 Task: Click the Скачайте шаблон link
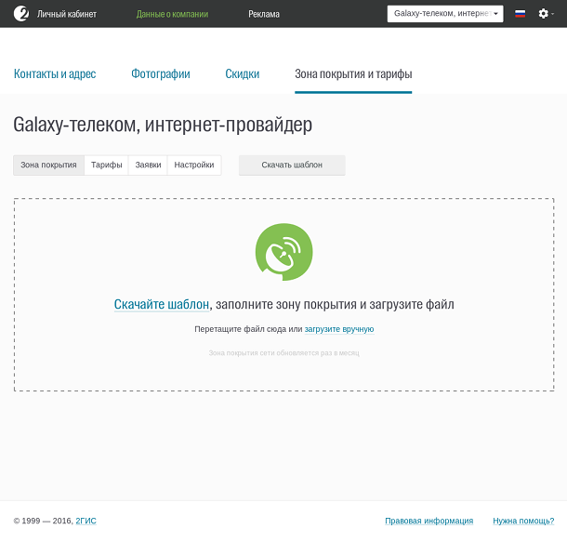tap(162, 304)
